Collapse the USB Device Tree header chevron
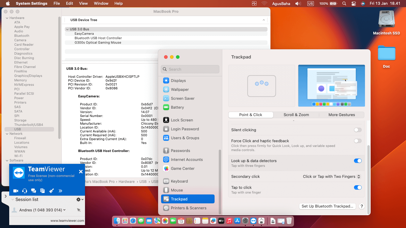 point(264,20)
